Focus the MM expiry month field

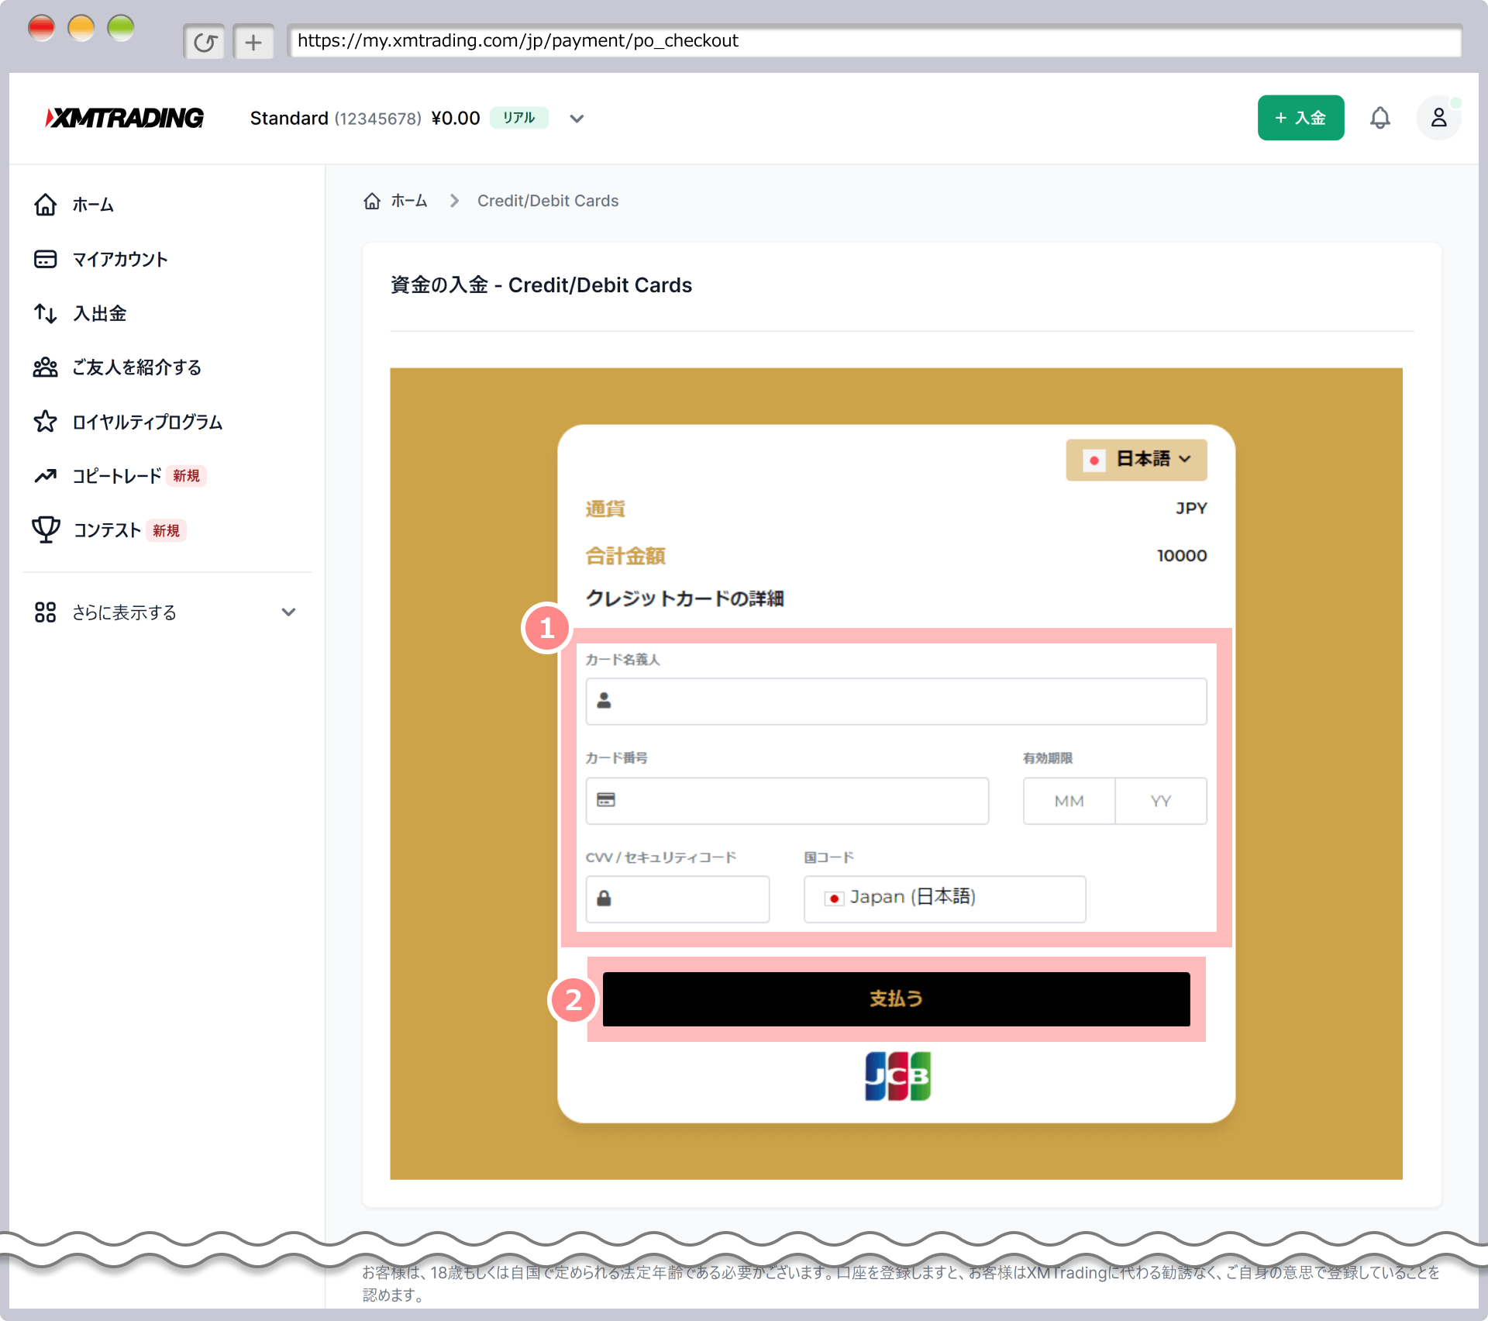click(1069, 801)
